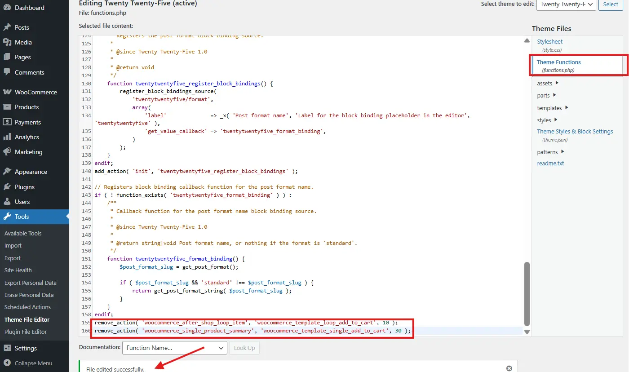Click the code editor scrollbar thumb
Image resolution: width=629 pixels, height=372 pixels.
click(527, 294)
